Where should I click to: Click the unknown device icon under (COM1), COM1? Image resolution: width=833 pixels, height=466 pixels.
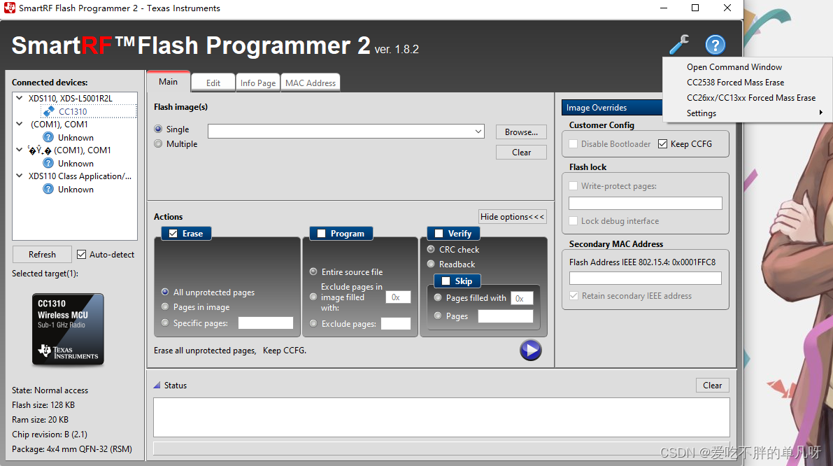pos(48,137)
